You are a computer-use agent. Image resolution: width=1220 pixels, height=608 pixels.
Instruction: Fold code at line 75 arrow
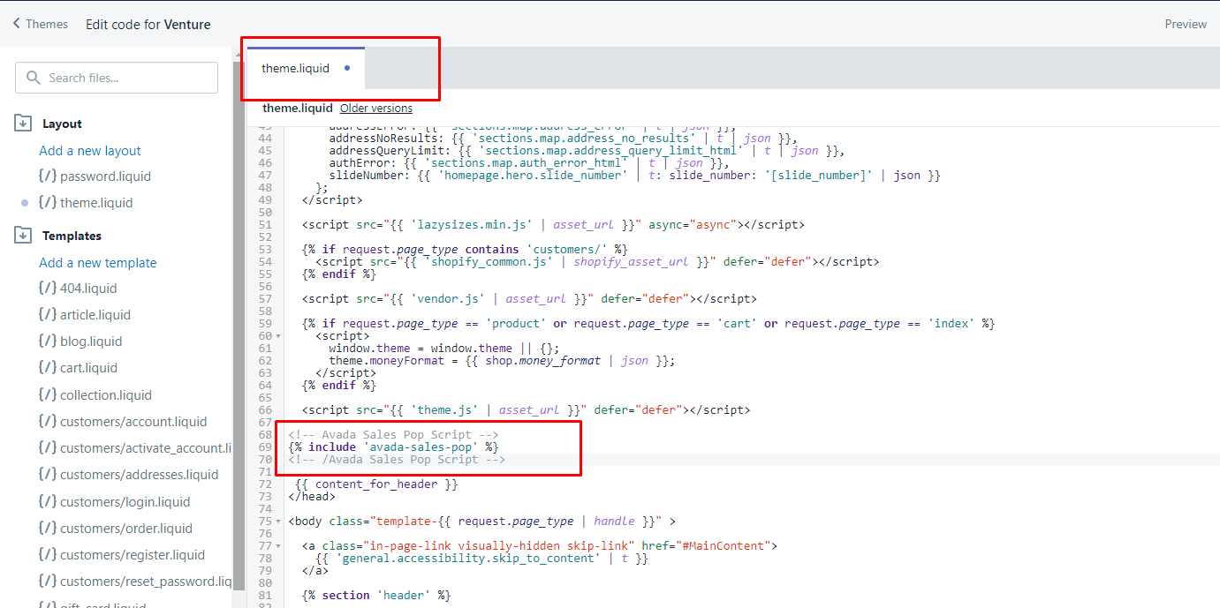click(x=279, y=522)
